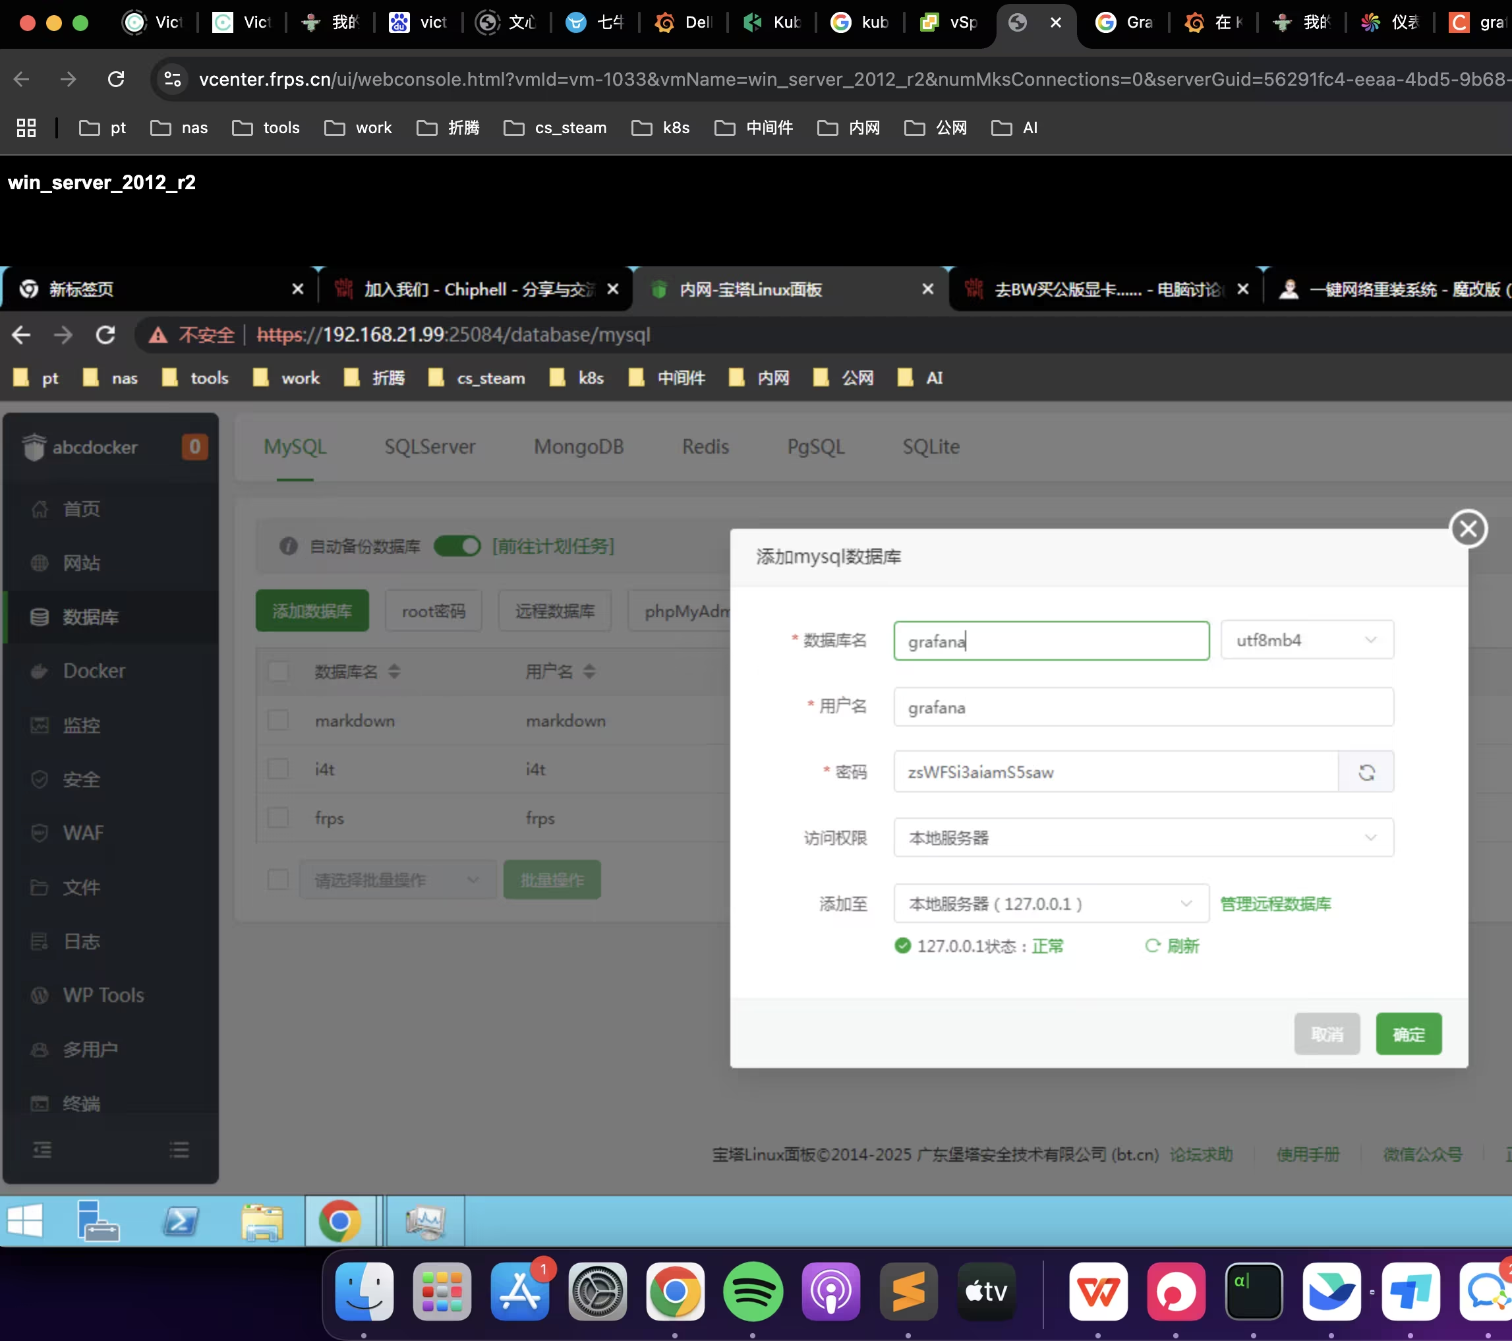
Task: Focus the 密码 password input field
Action: click(x=1115, y=772)
